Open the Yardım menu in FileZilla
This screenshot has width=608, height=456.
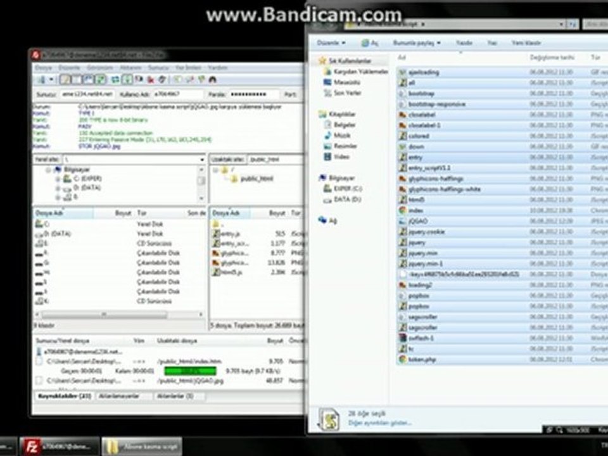[217, 68]
